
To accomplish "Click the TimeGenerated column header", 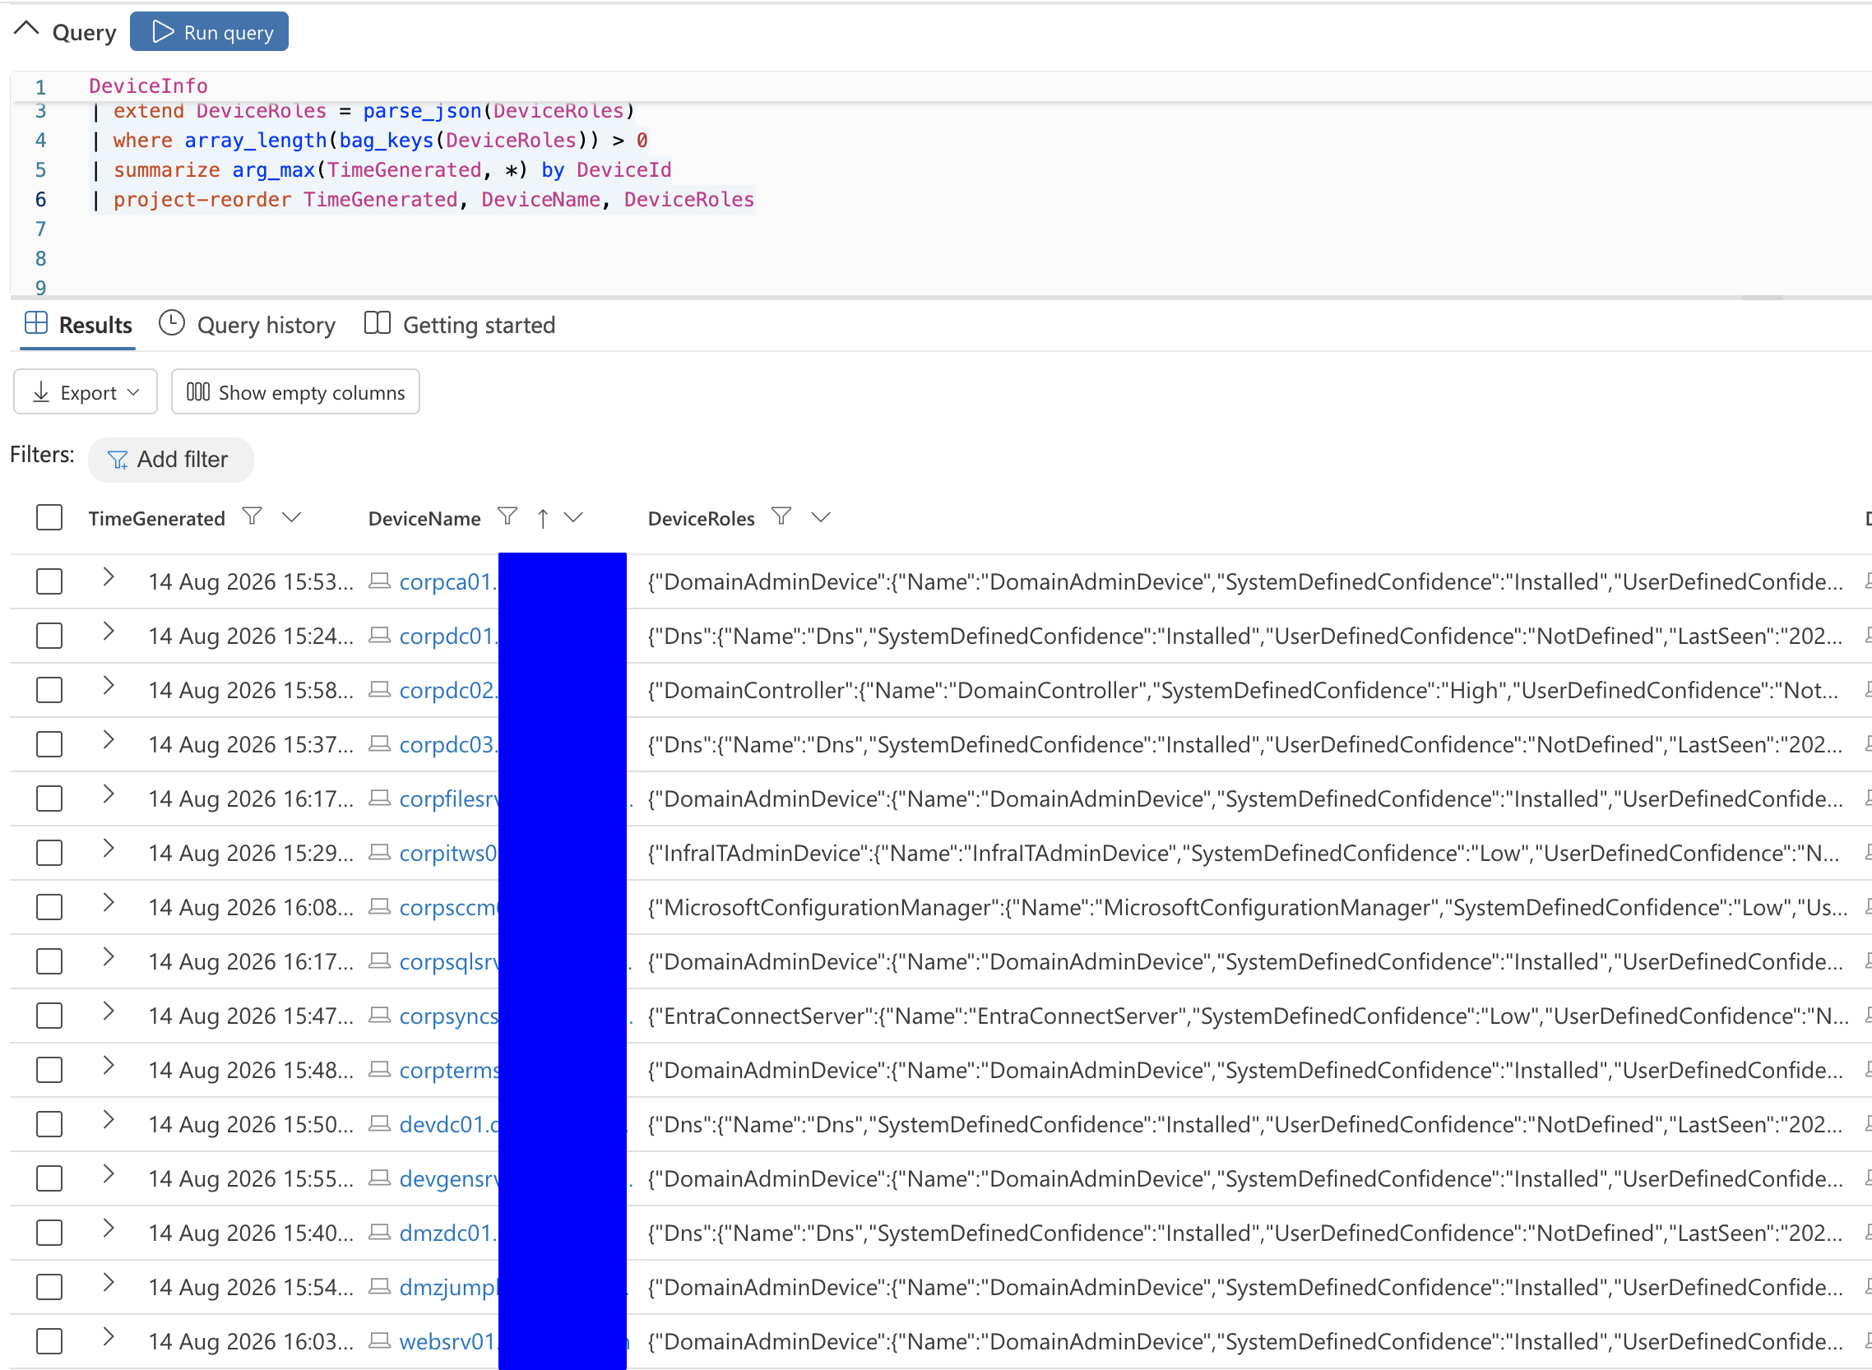I will [x=157, y=518].
